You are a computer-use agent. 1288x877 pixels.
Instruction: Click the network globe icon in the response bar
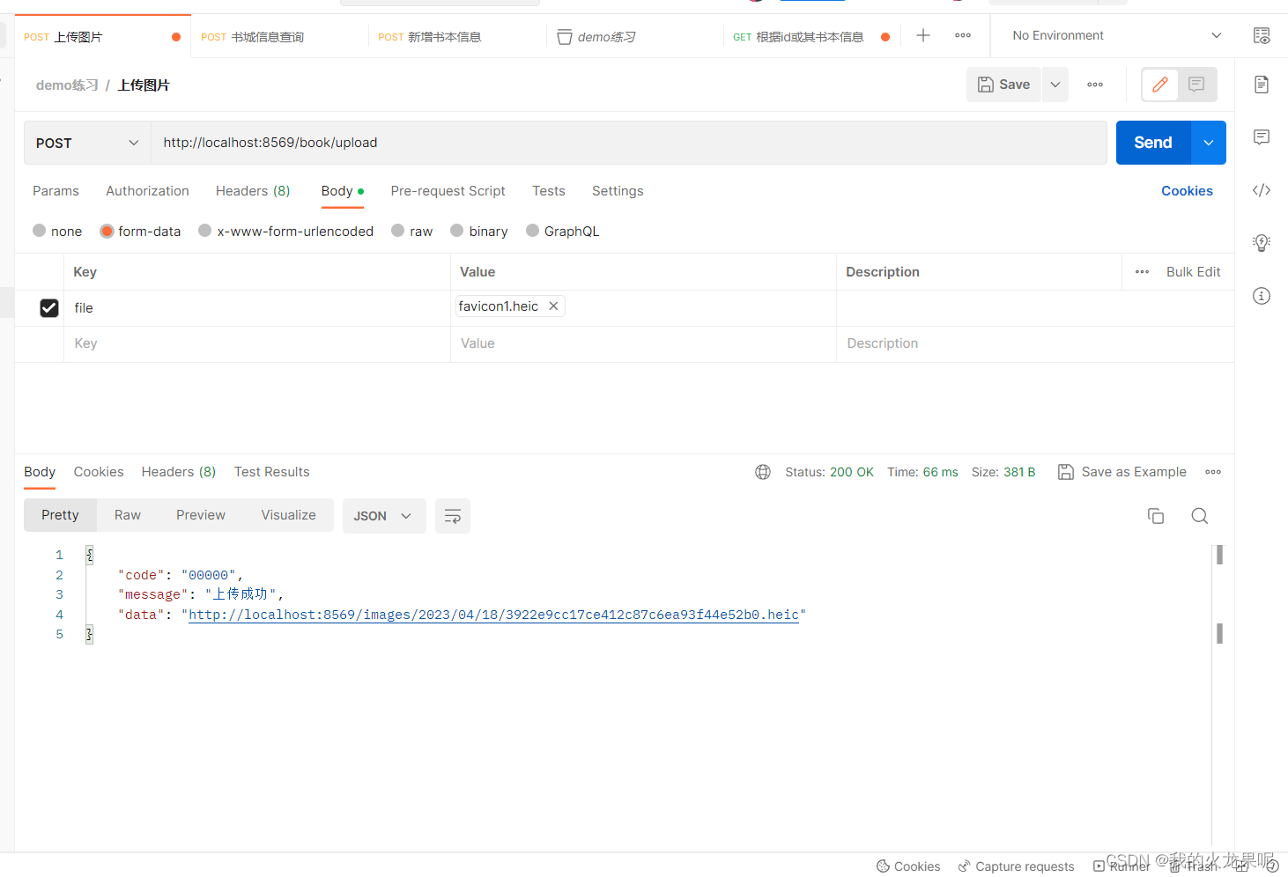tap(763, 472)
